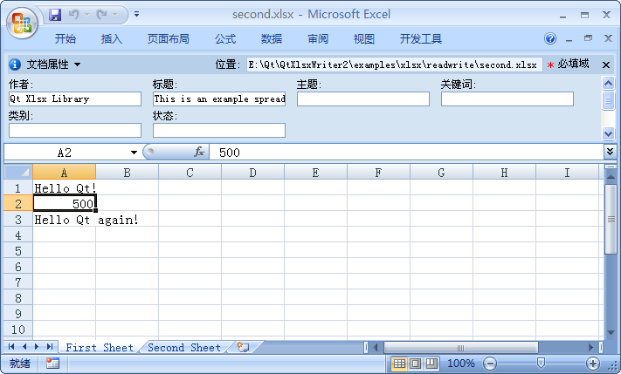Viewport: 621px width, 374px height.
Task: Expand the Name Box dropdown arrow
Action: [134, 153]
